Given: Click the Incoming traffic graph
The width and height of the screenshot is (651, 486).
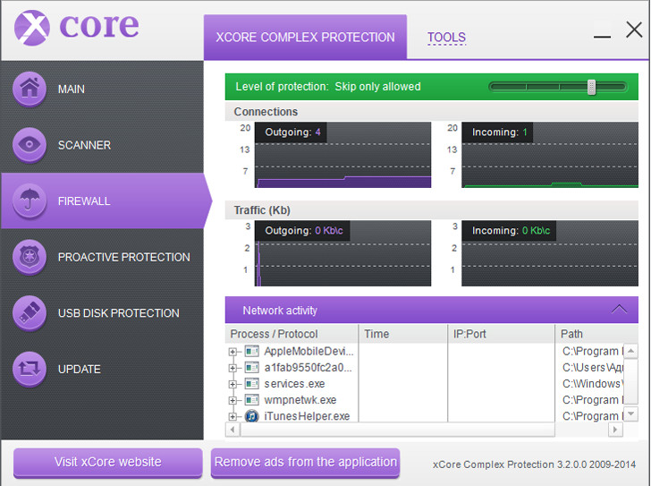Looking at the screenshot, I should pos(550,253).
